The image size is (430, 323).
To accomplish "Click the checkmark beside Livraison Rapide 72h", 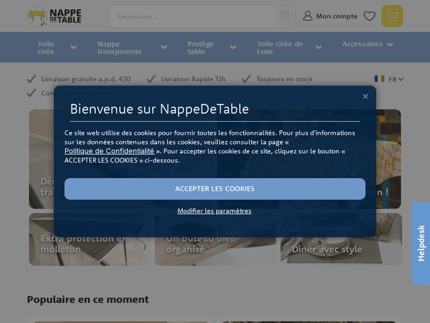I will (151, 79).
